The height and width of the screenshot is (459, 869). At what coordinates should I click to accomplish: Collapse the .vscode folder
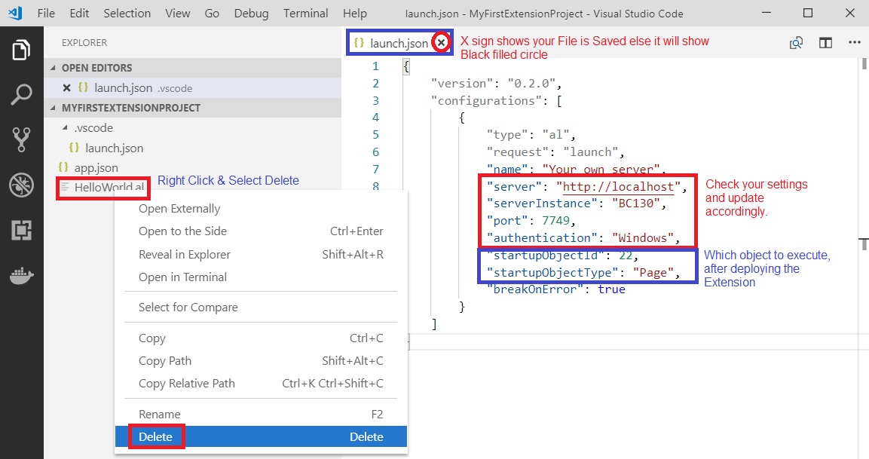pyautogui.click(x=66, y=128)
